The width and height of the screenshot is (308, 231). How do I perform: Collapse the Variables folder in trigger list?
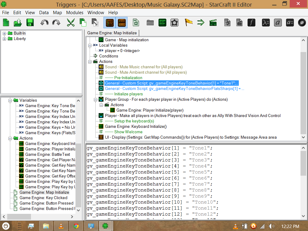point(10,100)
